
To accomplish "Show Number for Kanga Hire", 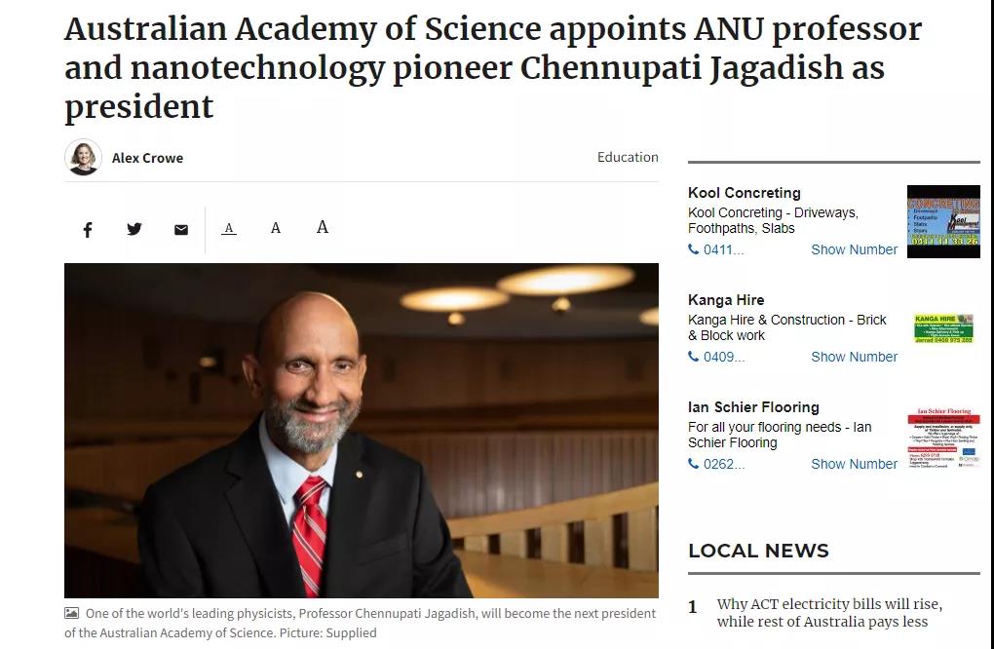I will click(854, 357).
